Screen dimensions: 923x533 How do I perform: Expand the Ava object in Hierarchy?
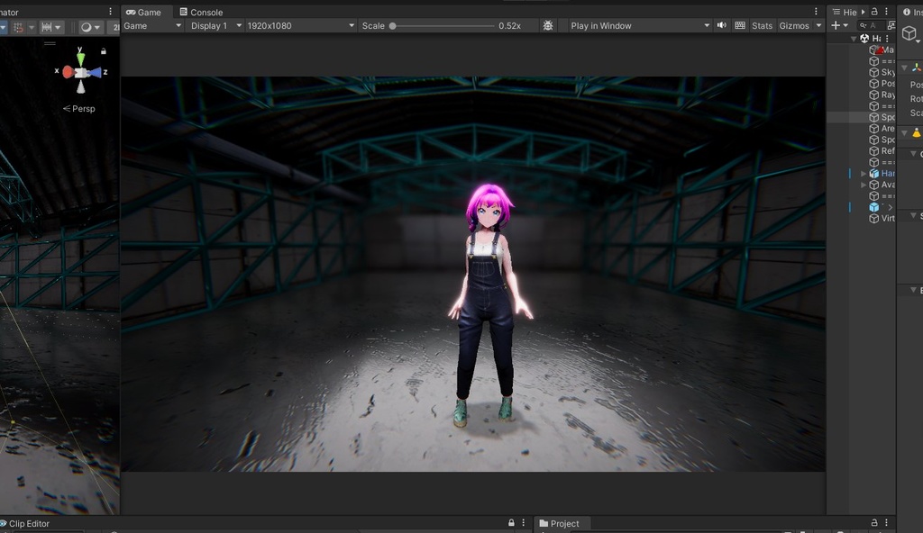click(864, 185)
